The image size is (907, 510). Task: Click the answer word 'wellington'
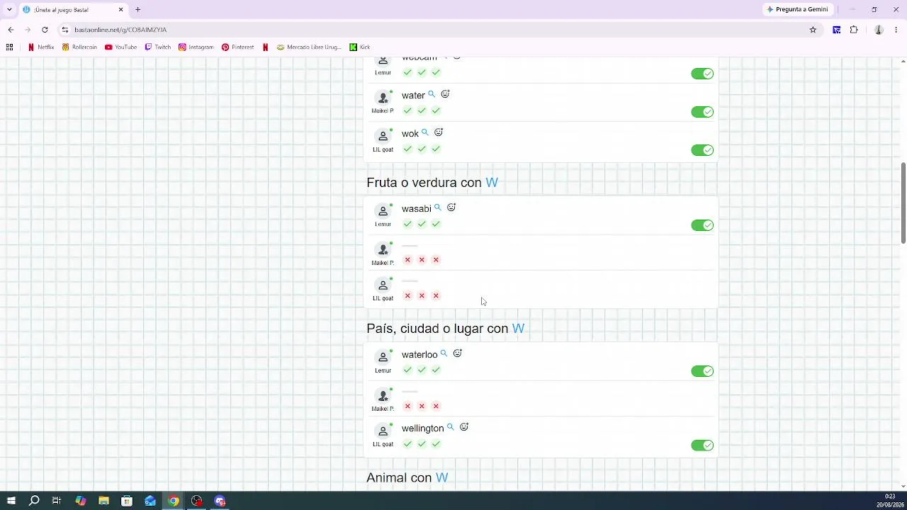422,429
